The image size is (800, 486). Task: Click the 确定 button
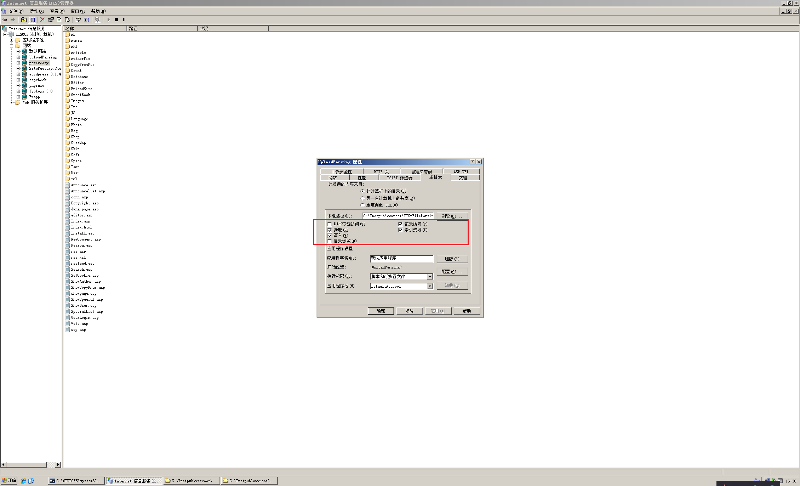click(x=381, y=311)
